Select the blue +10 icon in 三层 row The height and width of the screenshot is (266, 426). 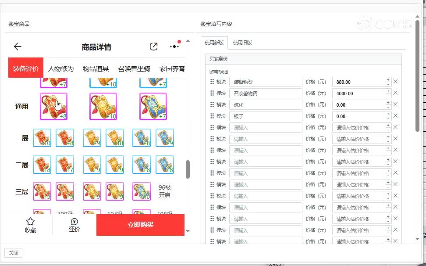point(142,191)
